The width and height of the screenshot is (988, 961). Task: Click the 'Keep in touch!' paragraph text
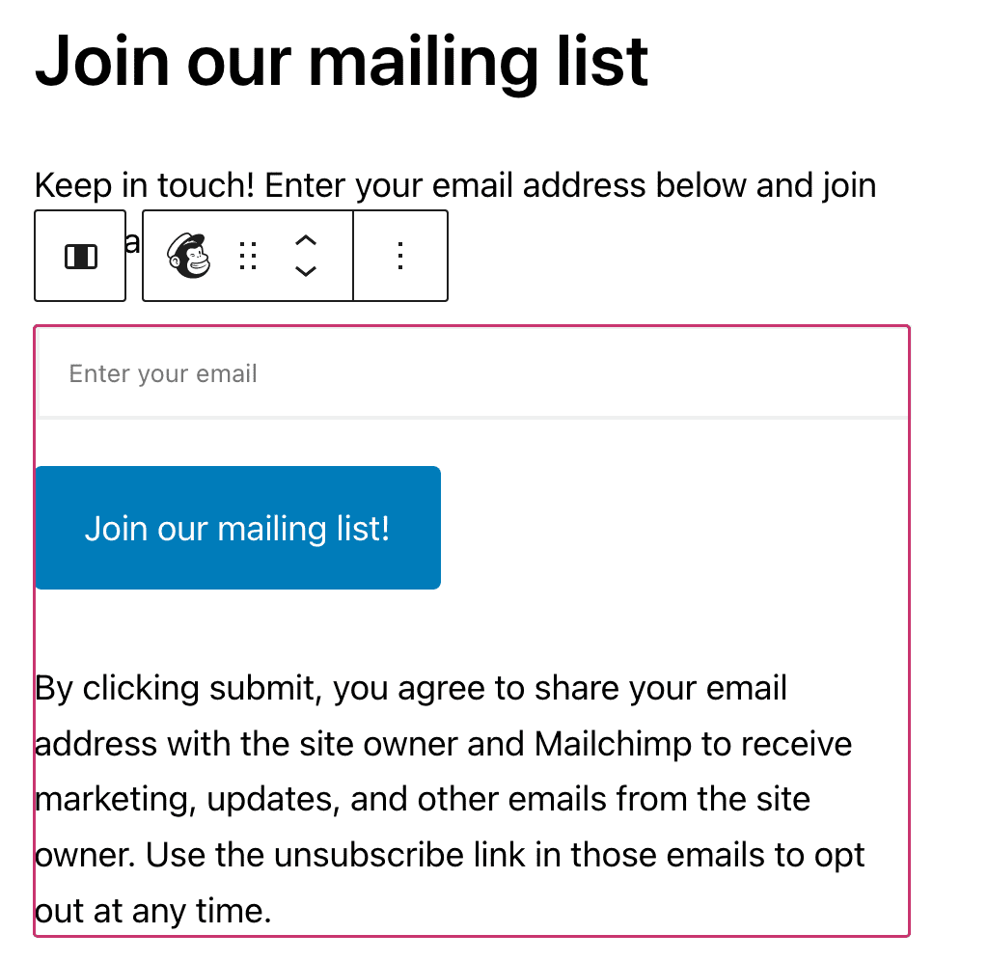pyautogui.click(x=145, y=184)
